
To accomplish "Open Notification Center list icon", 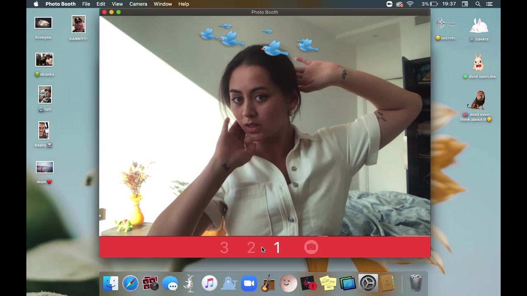I will [489, 4].
